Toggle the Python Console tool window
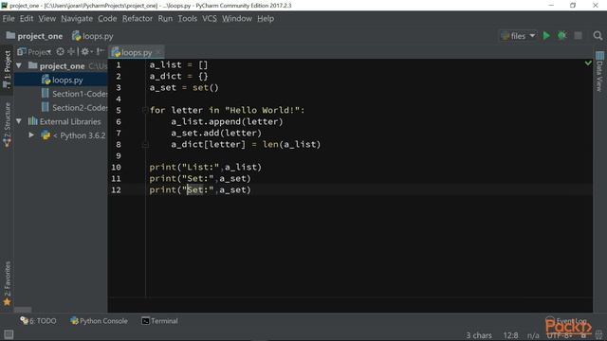607x341 pixels. (99, 321)
